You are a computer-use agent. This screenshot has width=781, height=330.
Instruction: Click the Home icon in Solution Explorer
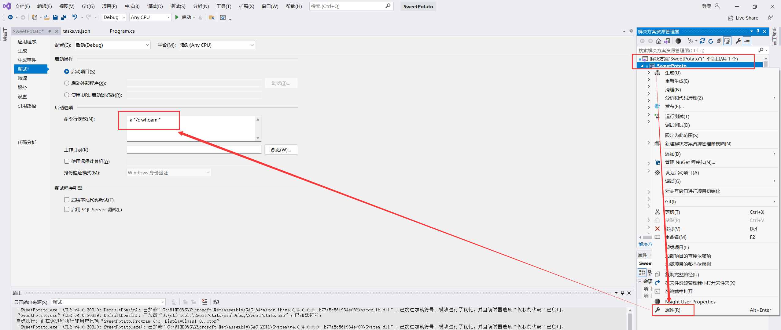click(x=658, y=41)
